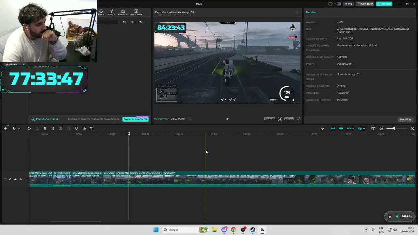Trim clip left of playhead
The image size is (418, 235).
pyautogui.click(x=53, y=128)
